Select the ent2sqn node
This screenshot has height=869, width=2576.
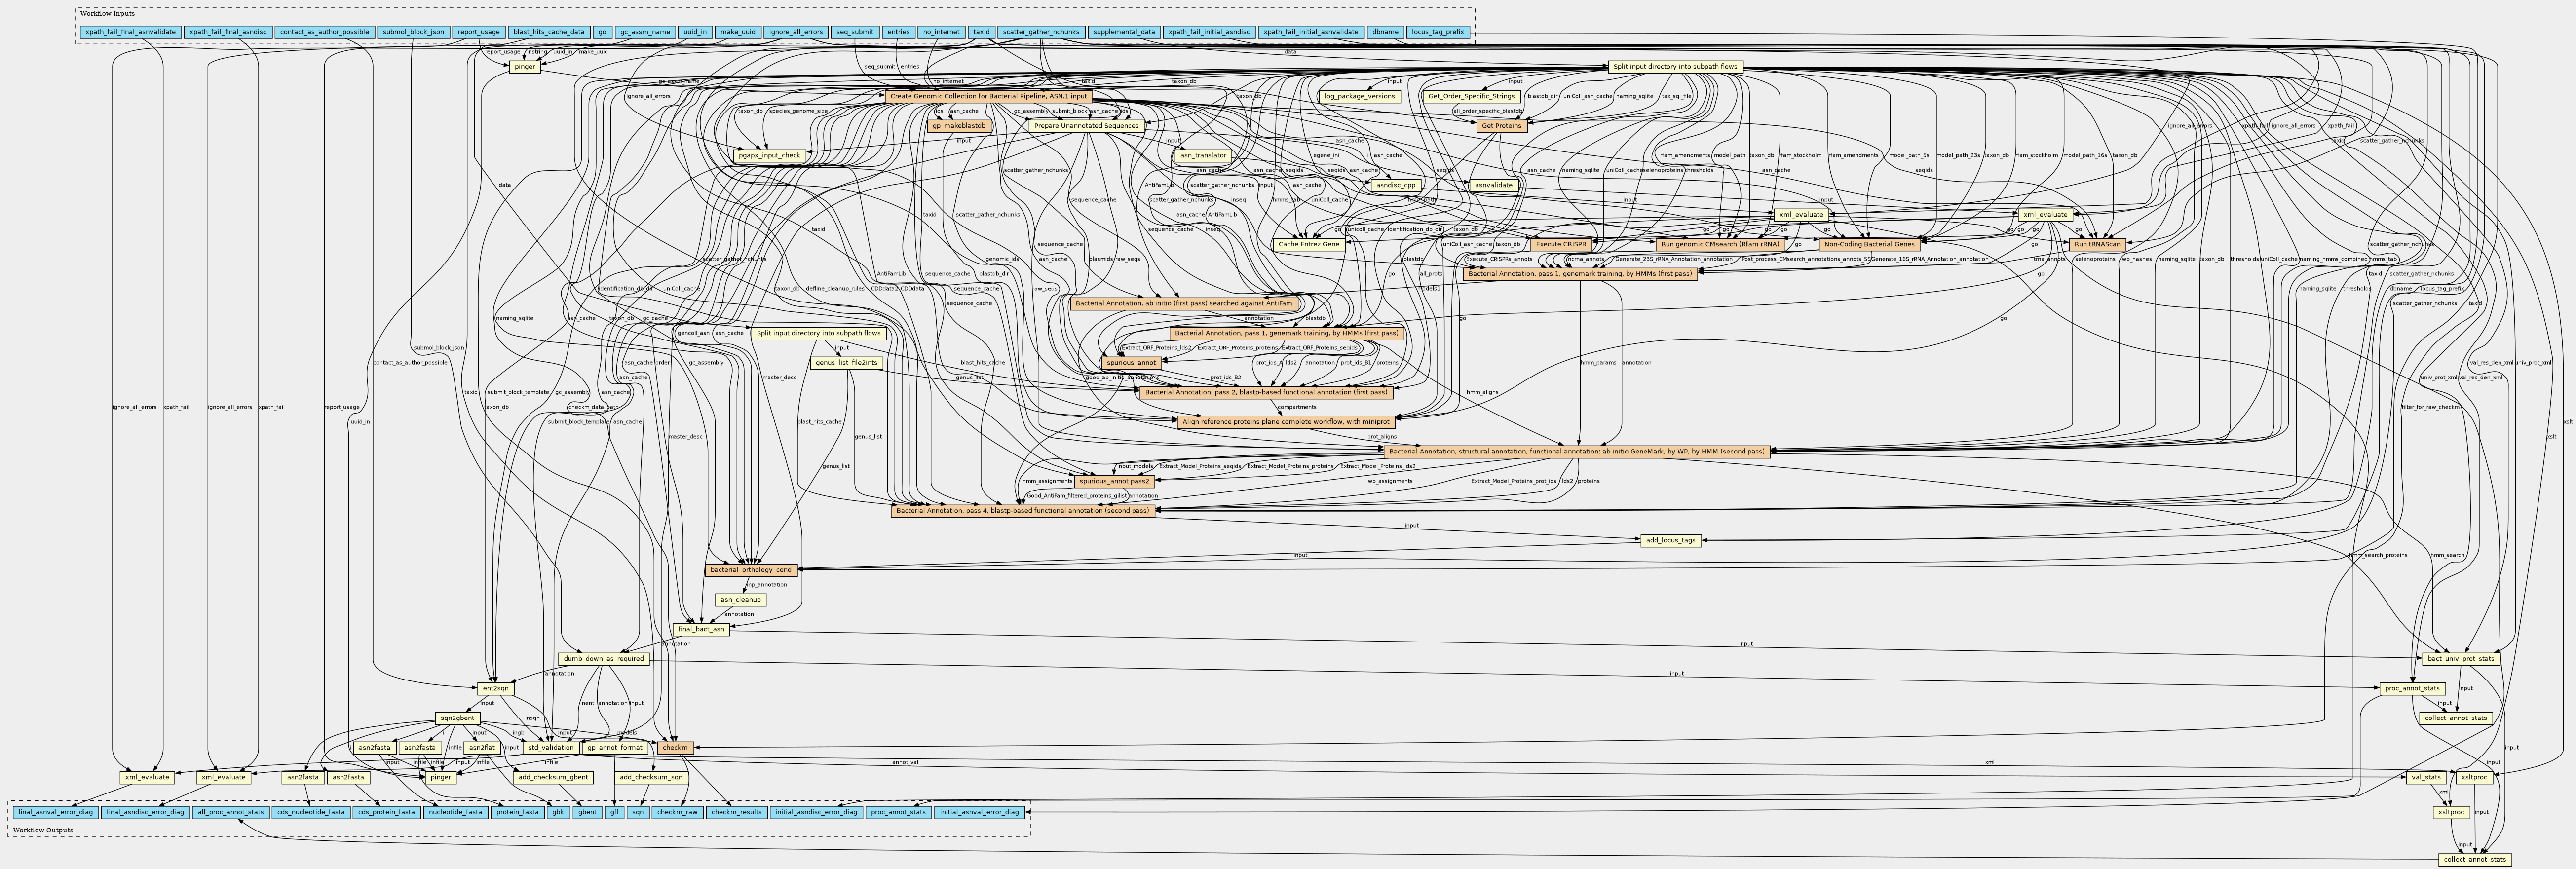click(496, 688)
